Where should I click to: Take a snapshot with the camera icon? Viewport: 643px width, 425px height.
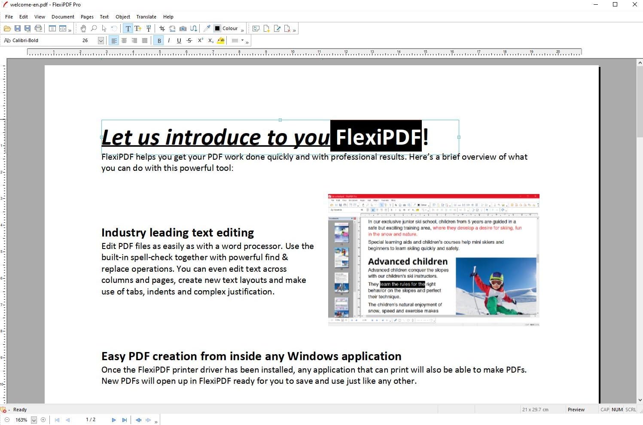point(183,28)
